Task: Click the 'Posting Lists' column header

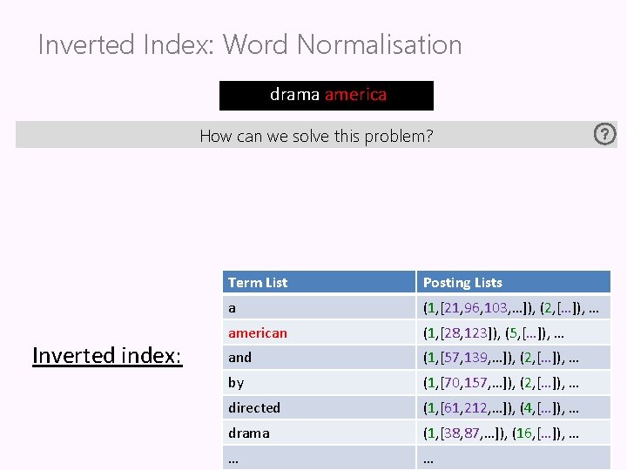Action: click(x=514, y=282)
